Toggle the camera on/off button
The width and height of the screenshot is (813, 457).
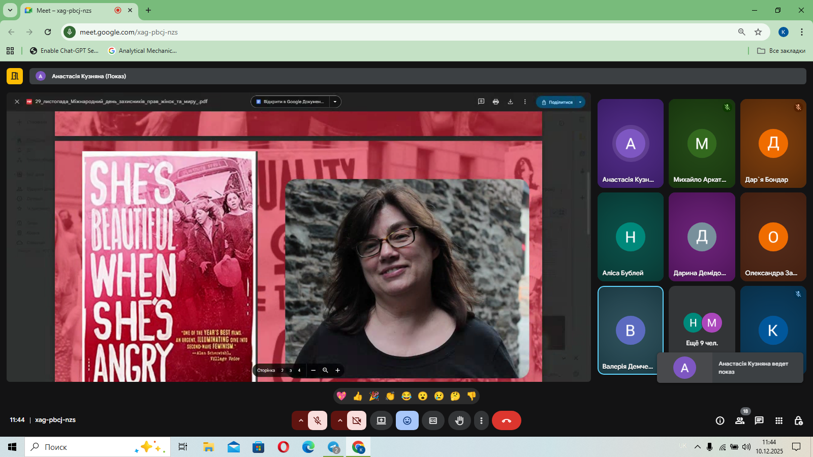click(x=357, y=420)
